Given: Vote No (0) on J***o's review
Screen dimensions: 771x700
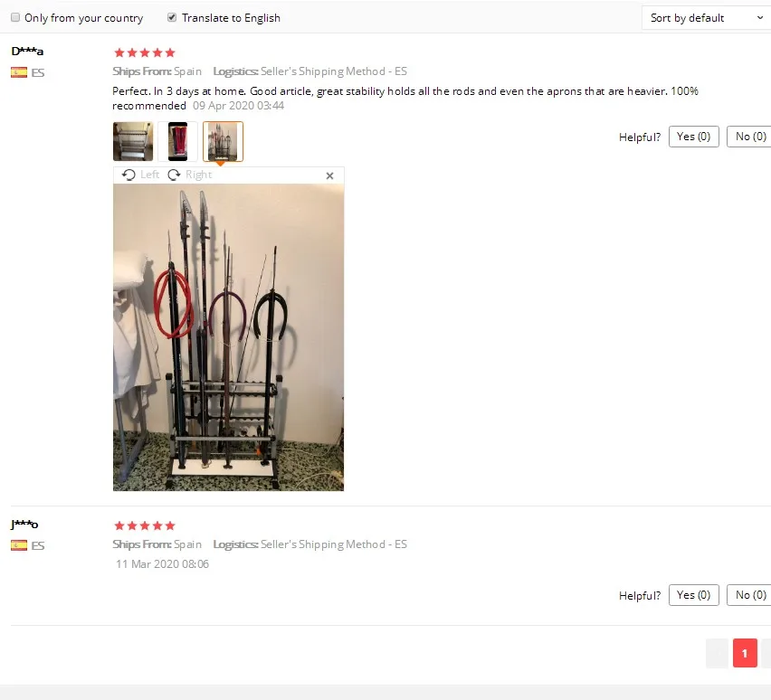Looking at the screenshot, I should click(750, 595).
